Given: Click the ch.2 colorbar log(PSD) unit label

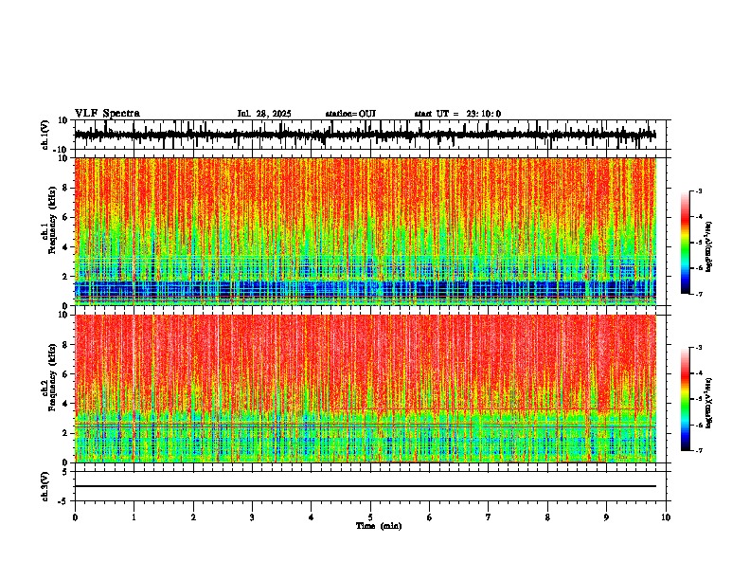Looking at the screenshot, I should 709,404.
